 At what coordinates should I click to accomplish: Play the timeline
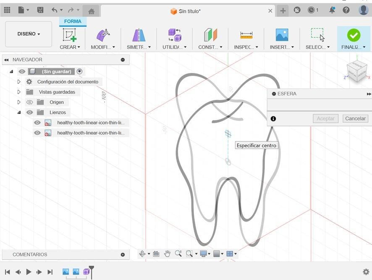(x=29, y=272)
